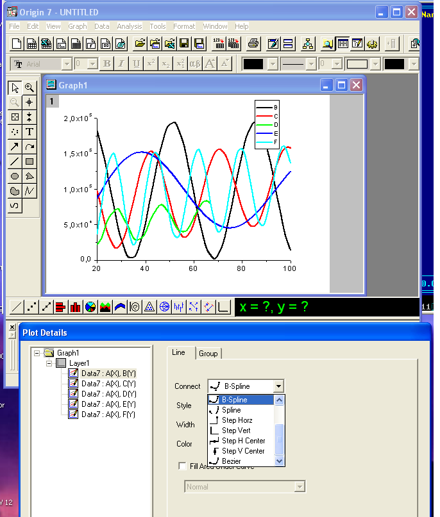Open the line style dropdown in format toolbar
440x517 pixels.
[311, 64]
